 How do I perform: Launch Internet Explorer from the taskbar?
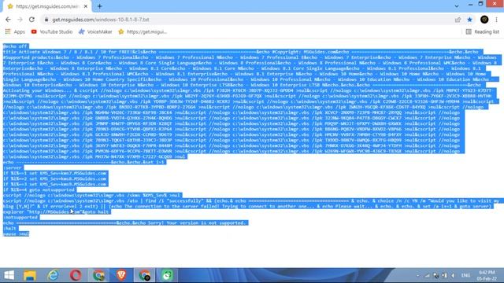(53, 275)
